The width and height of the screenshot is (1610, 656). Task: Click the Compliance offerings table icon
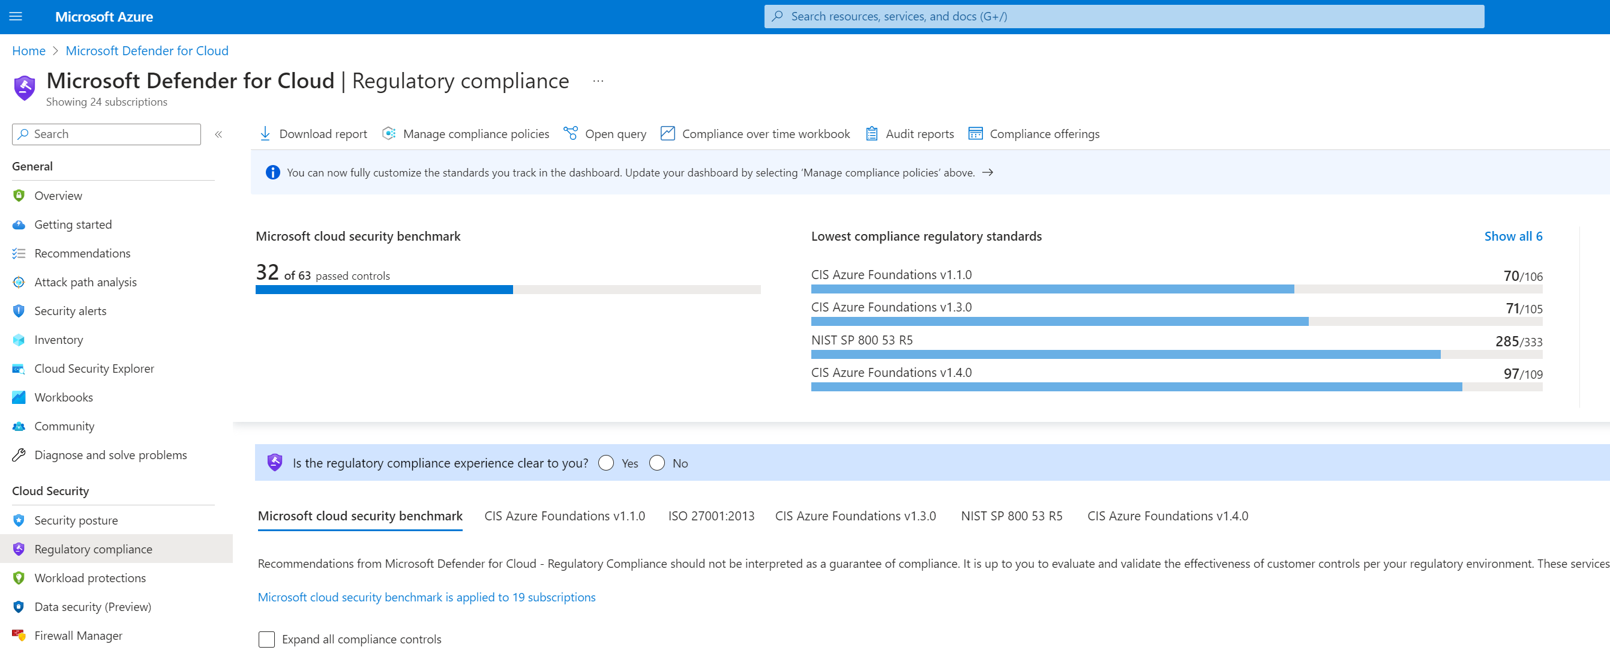pyautogui.click(x=976, y=134)
